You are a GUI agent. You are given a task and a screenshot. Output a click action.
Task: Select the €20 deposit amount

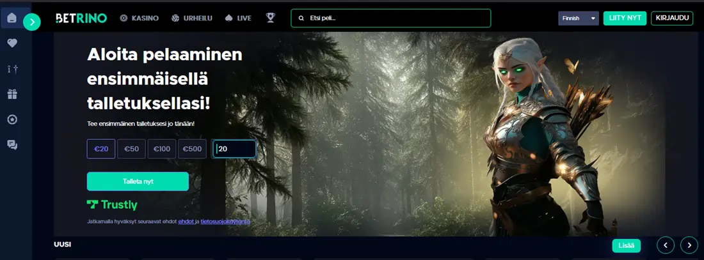click(x=101, y=149)
